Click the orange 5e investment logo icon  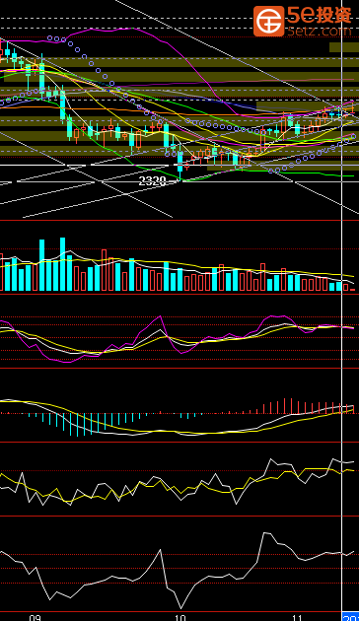[268, 21]
